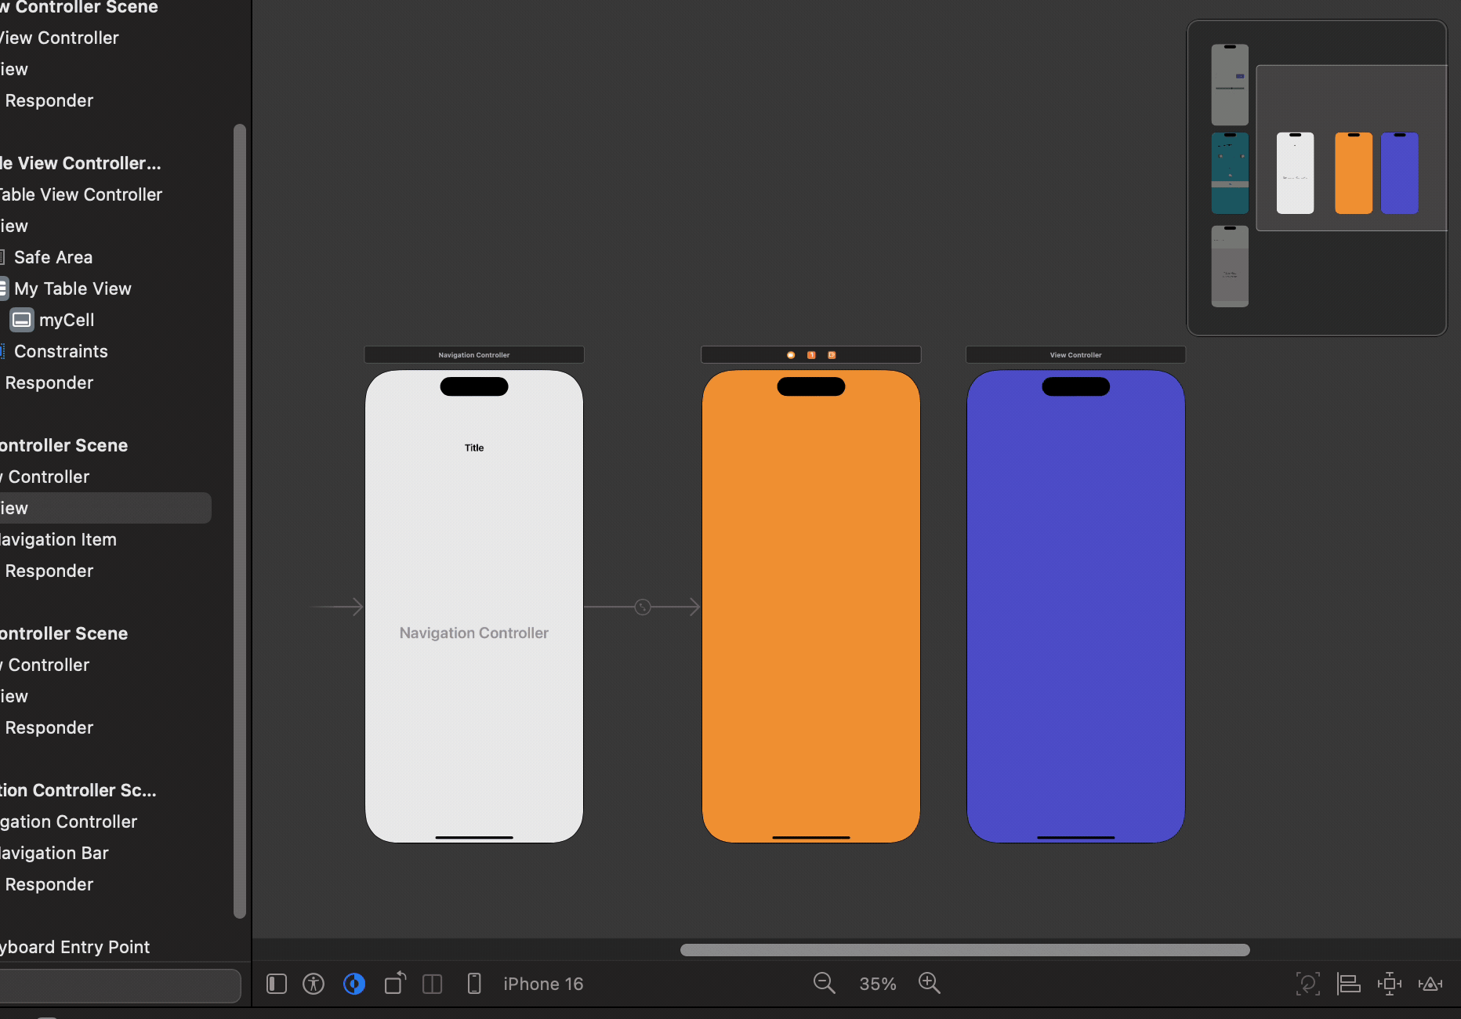Click the white scene thumbnail in minimap
Screen dimensions: 1461x1019
1295,173
